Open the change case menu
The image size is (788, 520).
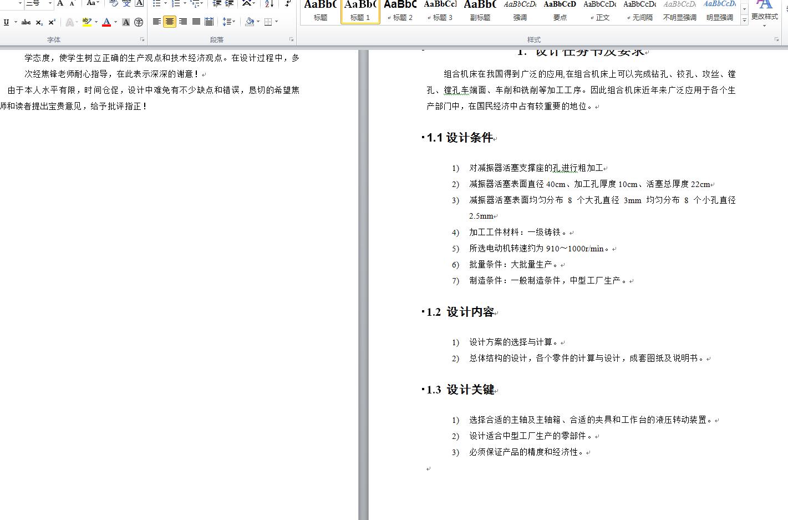(x=93, y=3)
